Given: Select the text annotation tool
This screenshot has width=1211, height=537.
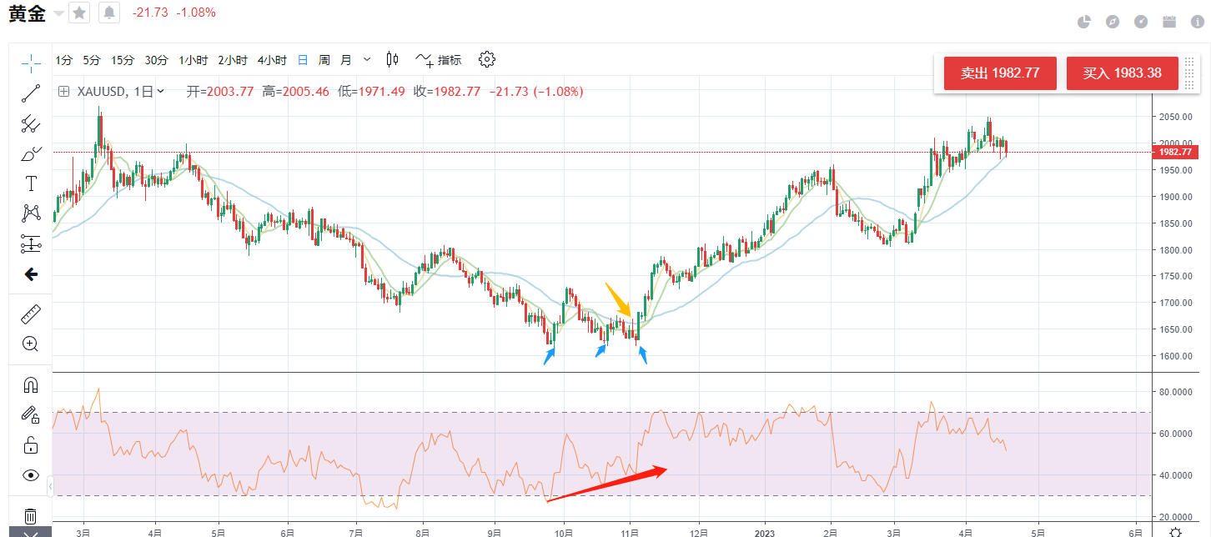Looking at the screenshot, I should 31,183.
